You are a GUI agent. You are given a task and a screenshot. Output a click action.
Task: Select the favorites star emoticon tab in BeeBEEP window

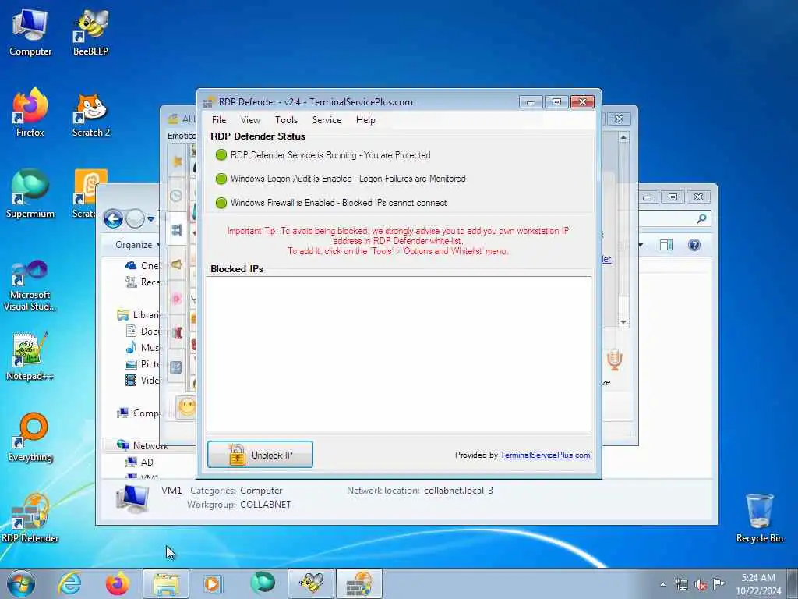[x=177, y=161]
